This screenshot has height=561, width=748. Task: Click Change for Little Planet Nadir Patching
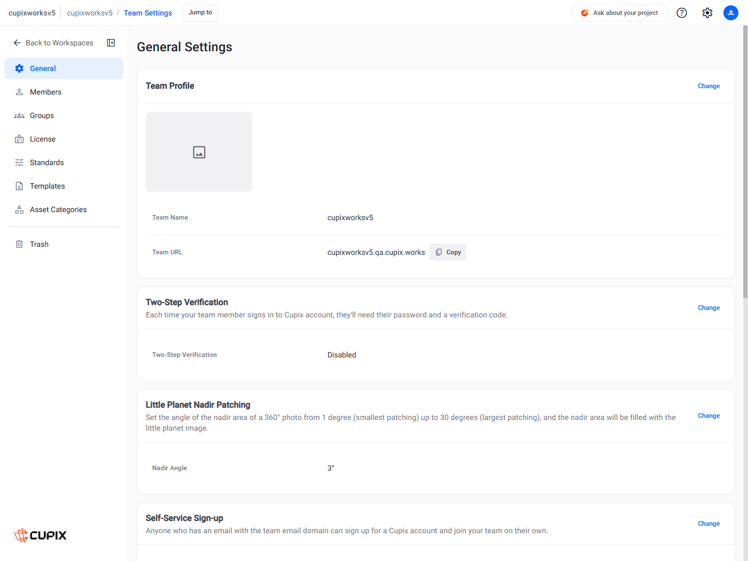(x=708, y=416)
